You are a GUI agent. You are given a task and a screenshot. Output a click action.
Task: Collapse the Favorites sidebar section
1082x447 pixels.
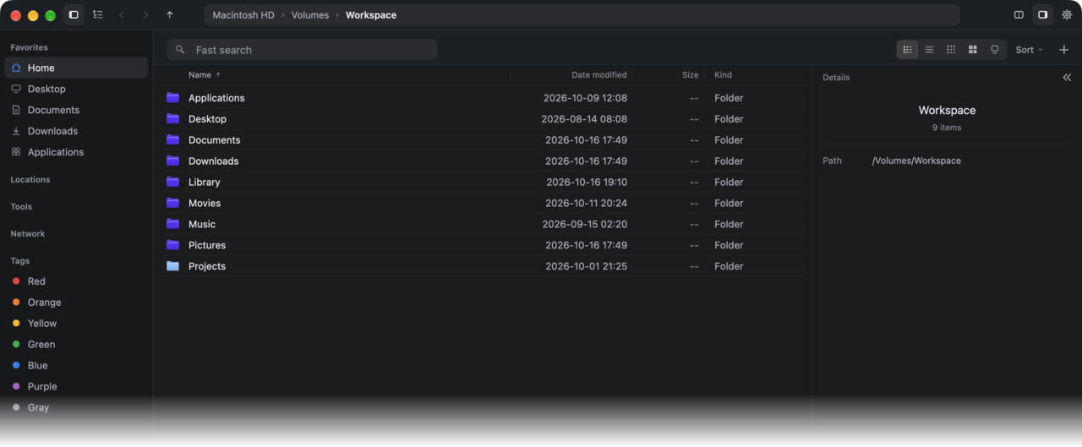pyautogui.click(x=29, y=48)
